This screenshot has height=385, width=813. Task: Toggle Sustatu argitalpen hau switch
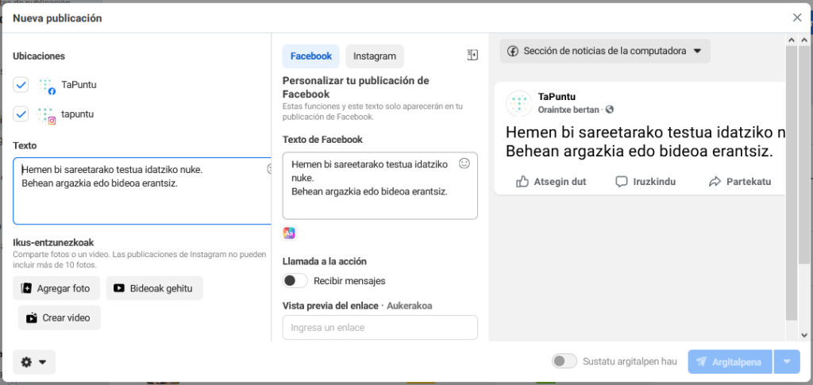pyautogui.click(x=564, y=361)
